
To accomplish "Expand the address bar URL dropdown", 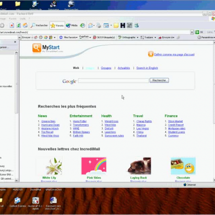I will (x=192, y=32).
